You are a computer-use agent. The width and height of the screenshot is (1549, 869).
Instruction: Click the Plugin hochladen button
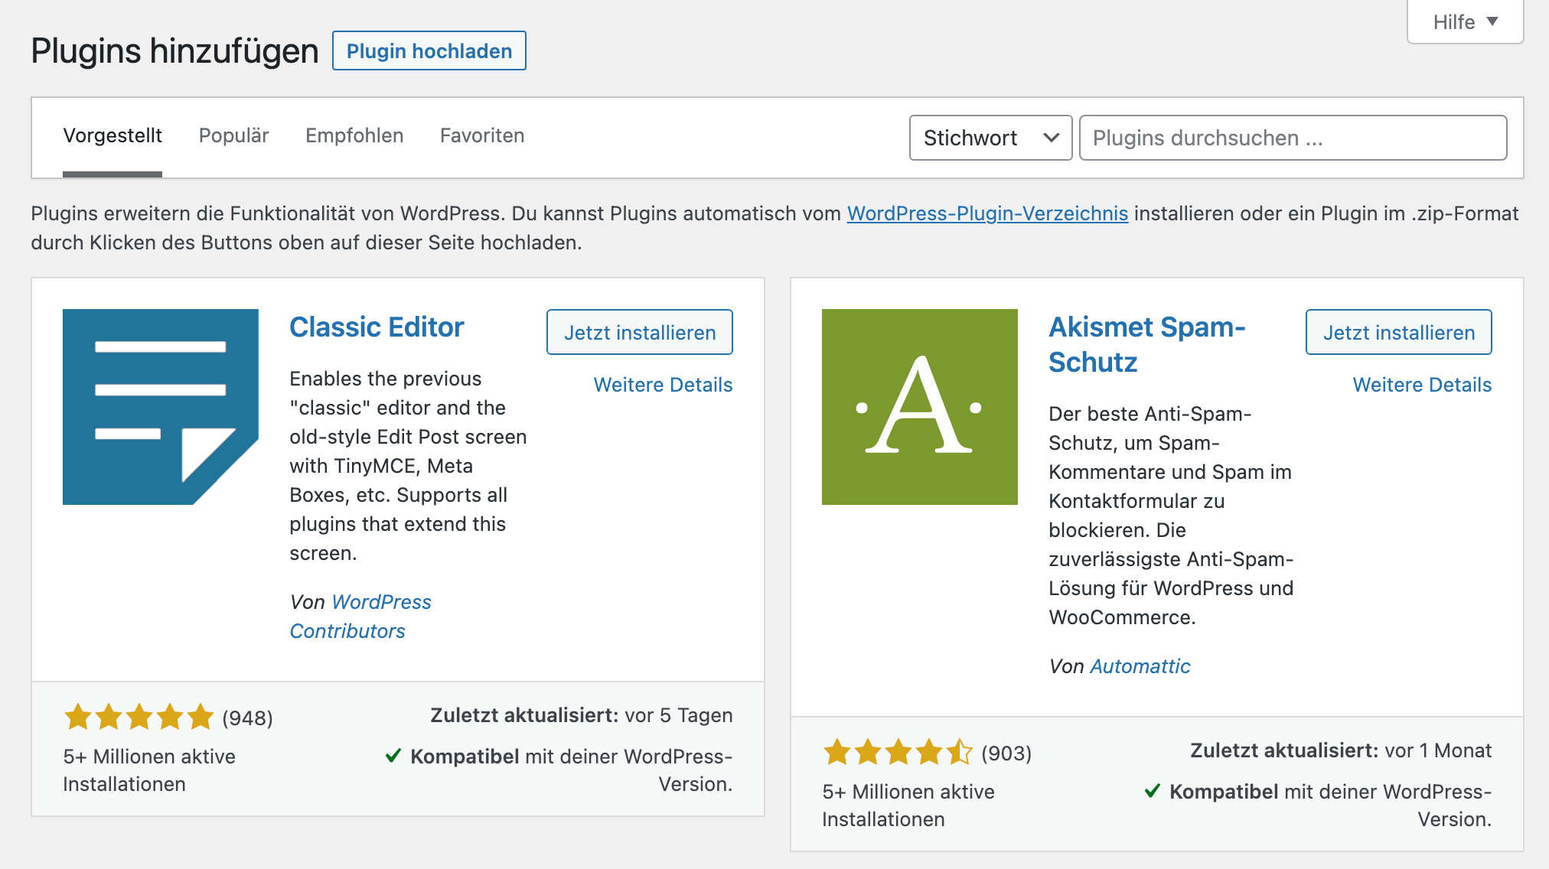429,50
